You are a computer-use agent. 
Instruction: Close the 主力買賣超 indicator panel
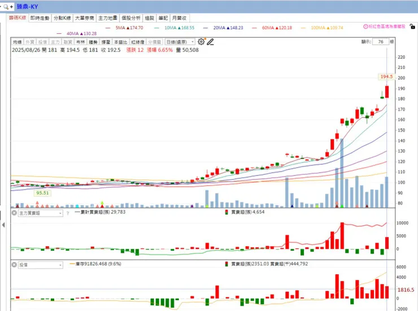coord(14,213)
